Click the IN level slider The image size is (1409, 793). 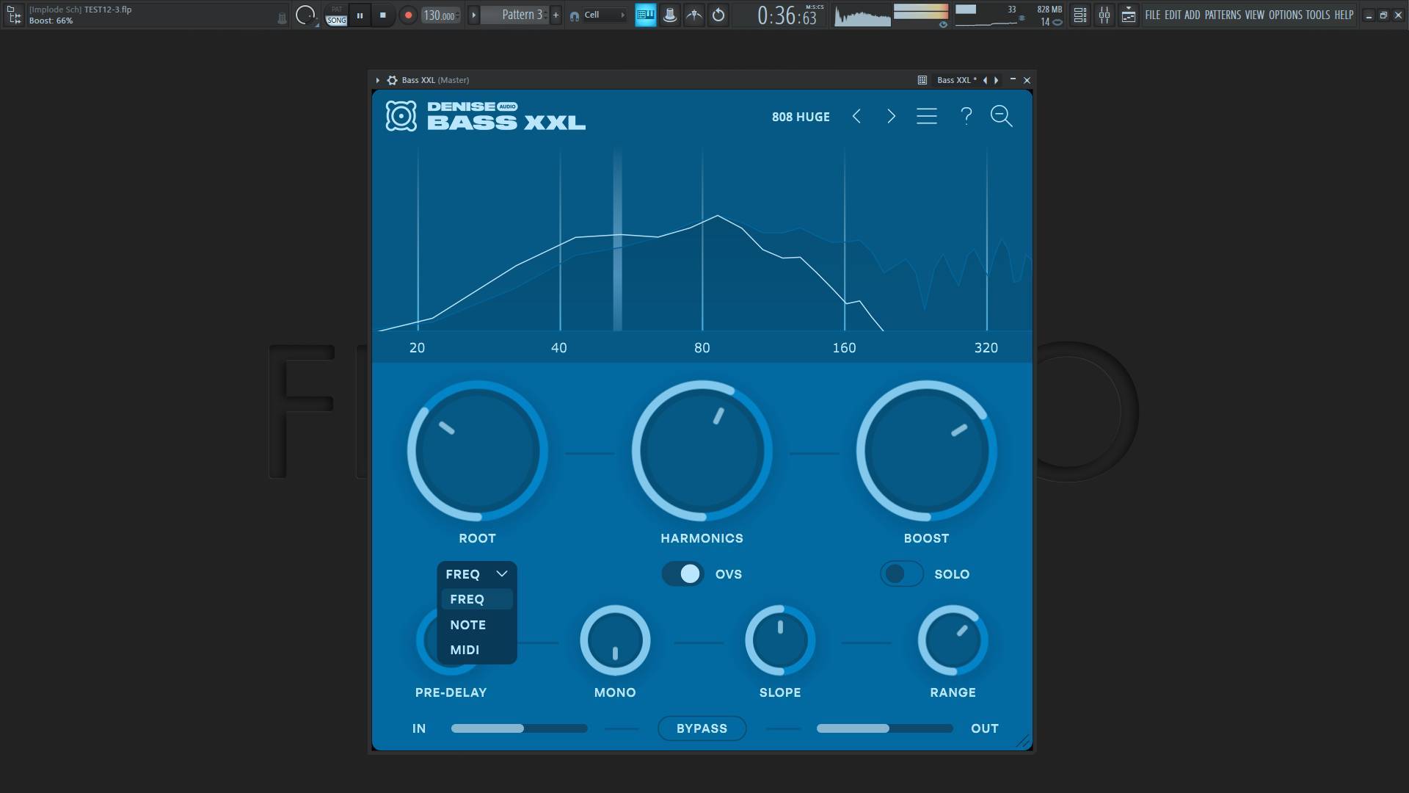pos(519,728)
